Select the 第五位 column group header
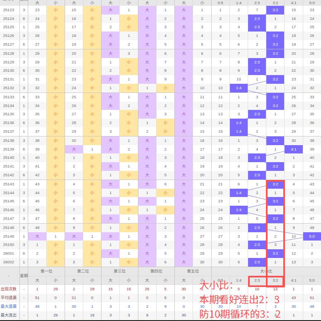The width and height of the screenshot is (321, 321). click(193, 271)
